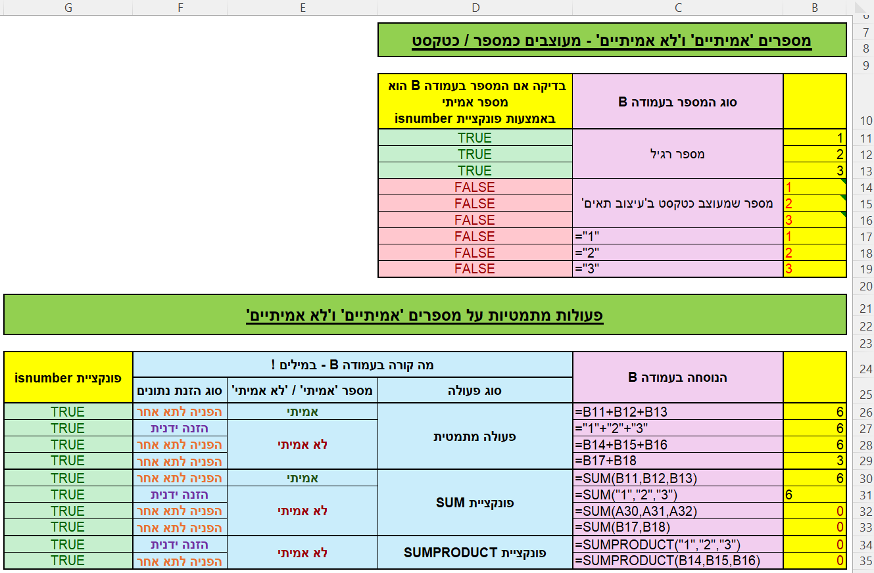Viewport: 874px width, 573px height.
Task: Click the cell containing =SUMPRODUCT(B14,B15,B16)
Action: coord(677,560)
